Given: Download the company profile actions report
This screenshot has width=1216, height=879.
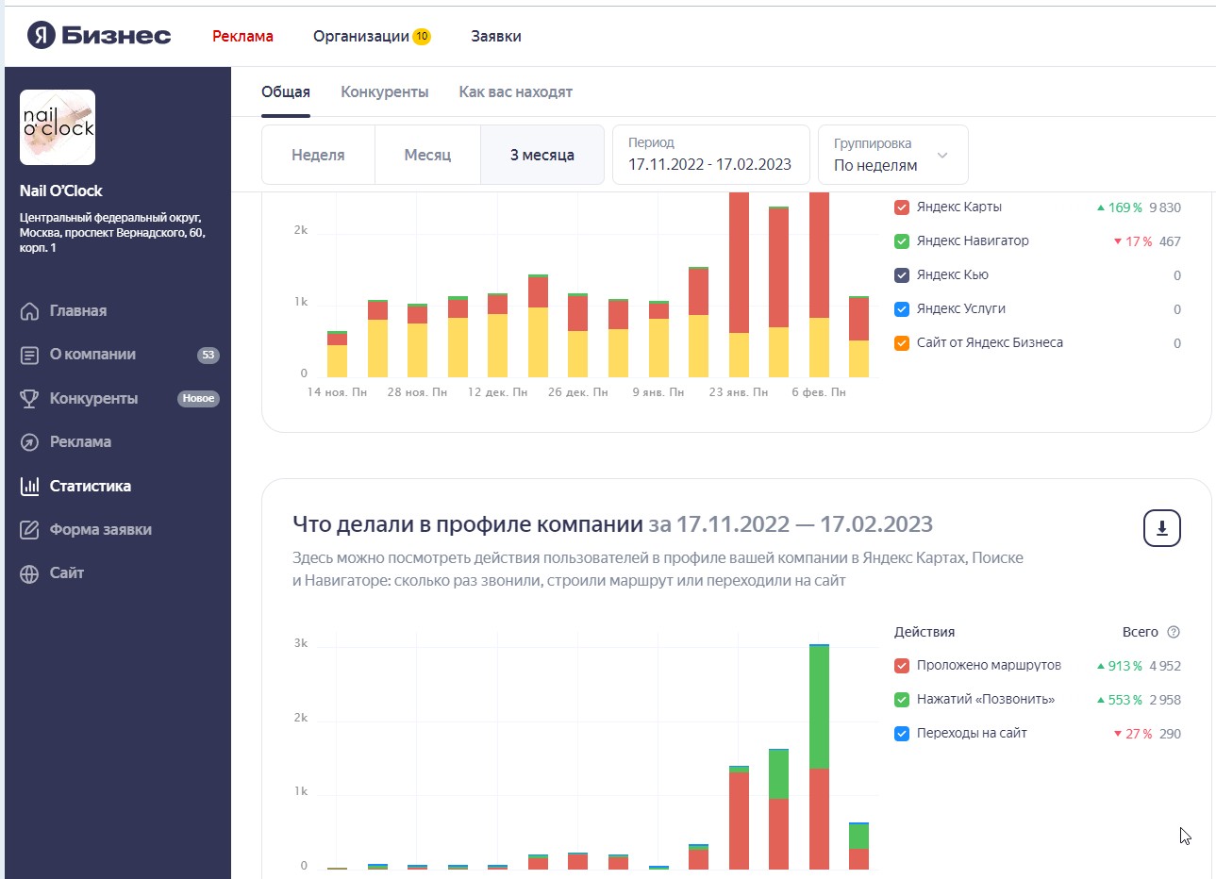Looking at the screenshot, I should (1161, 528).
